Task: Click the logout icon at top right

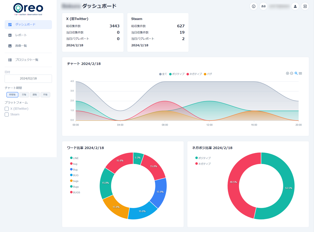Action: point(305,6)
